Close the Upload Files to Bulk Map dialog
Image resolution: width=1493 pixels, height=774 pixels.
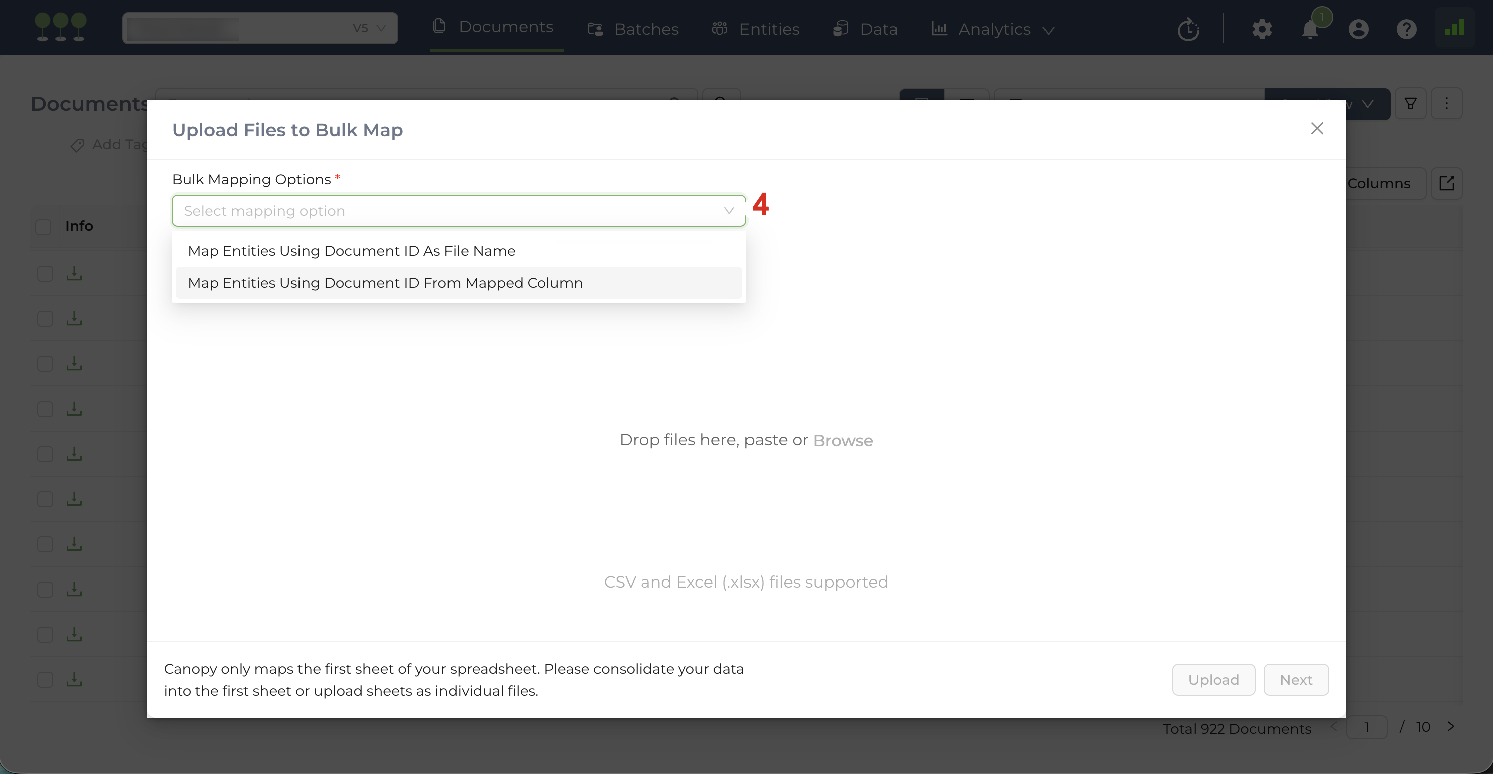[1317, 129]
